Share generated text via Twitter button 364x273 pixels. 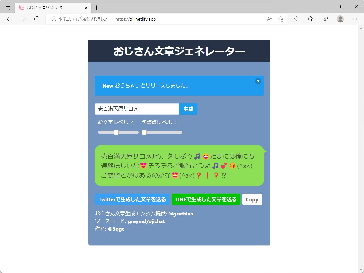click(x=132, y=199)
